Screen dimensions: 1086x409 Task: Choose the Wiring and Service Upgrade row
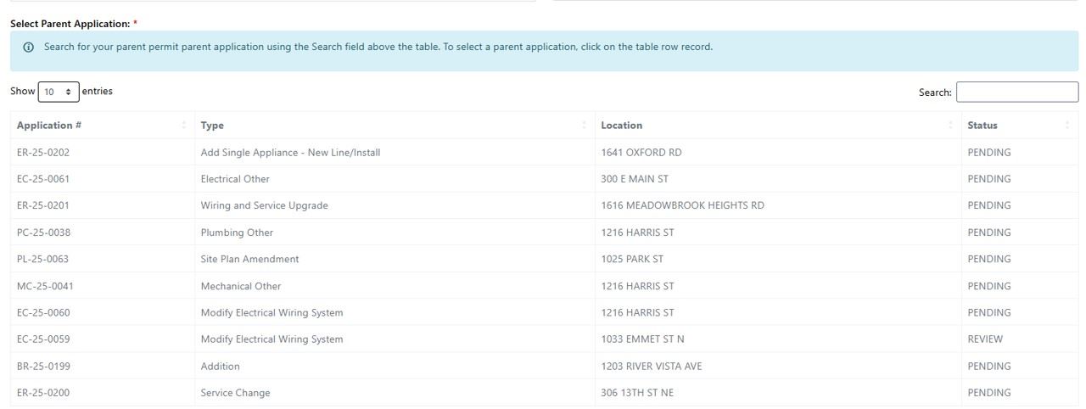point(264,205)
